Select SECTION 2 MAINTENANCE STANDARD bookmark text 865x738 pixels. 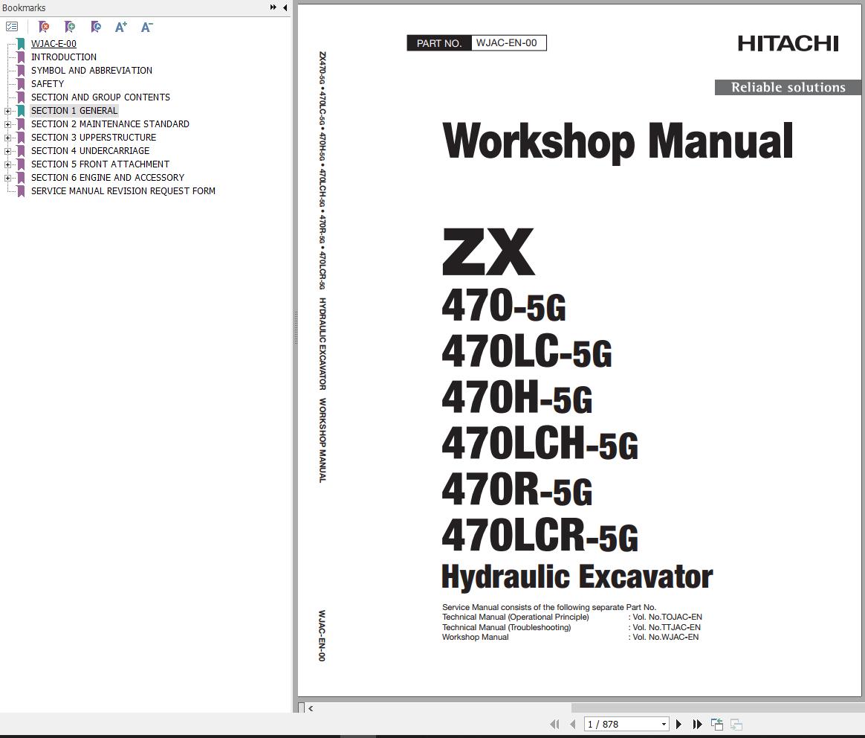coord(110,123)
